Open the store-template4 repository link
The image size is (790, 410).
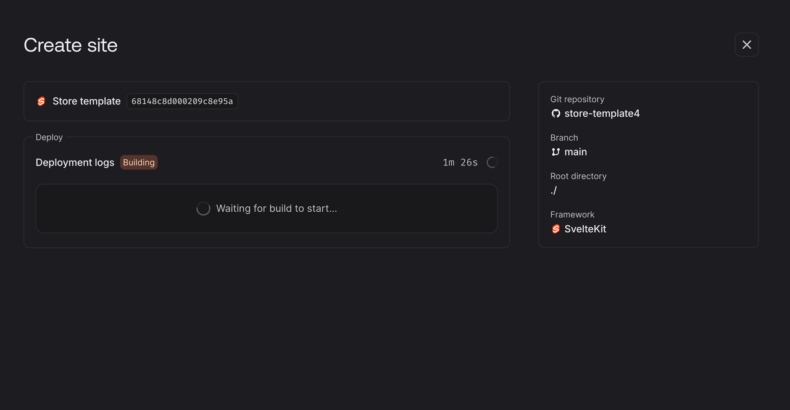602,113
